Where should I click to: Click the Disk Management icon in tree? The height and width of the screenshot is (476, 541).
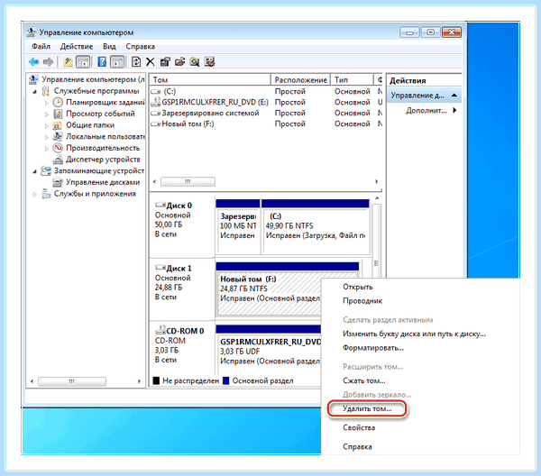tap(58, 182)
